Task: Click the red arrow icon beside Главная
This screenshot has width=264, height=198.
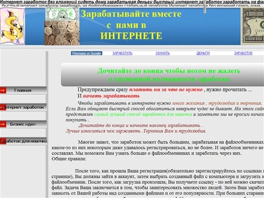Action: 3,90
